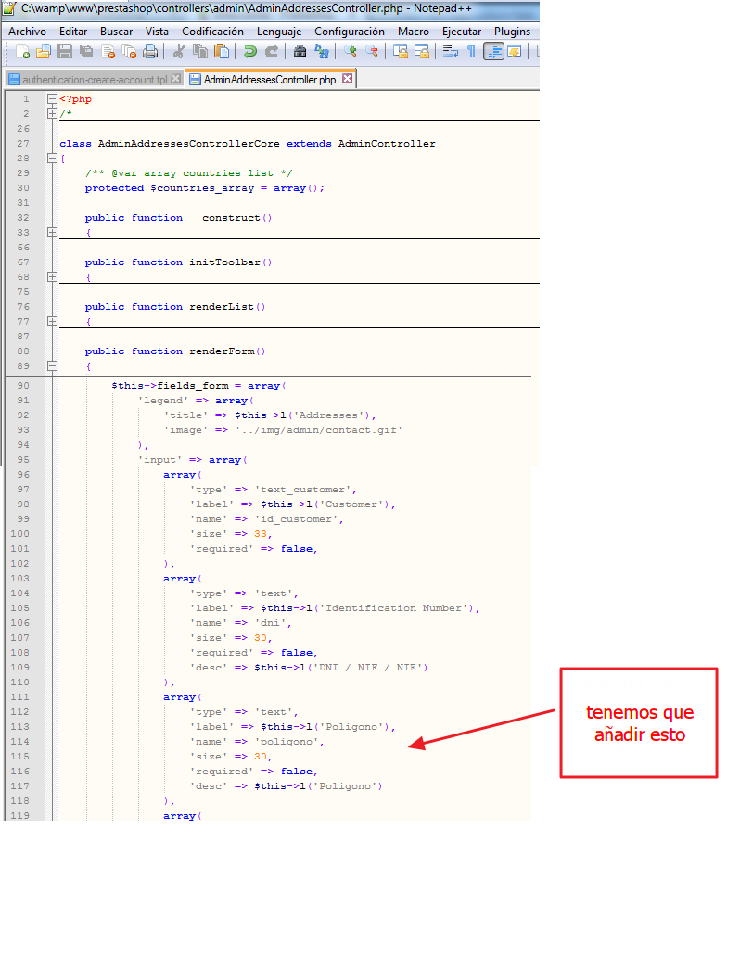The width and height of the screenshot is (740, 957).
Task: Open the Vista menu
Action: coord(157,32)
